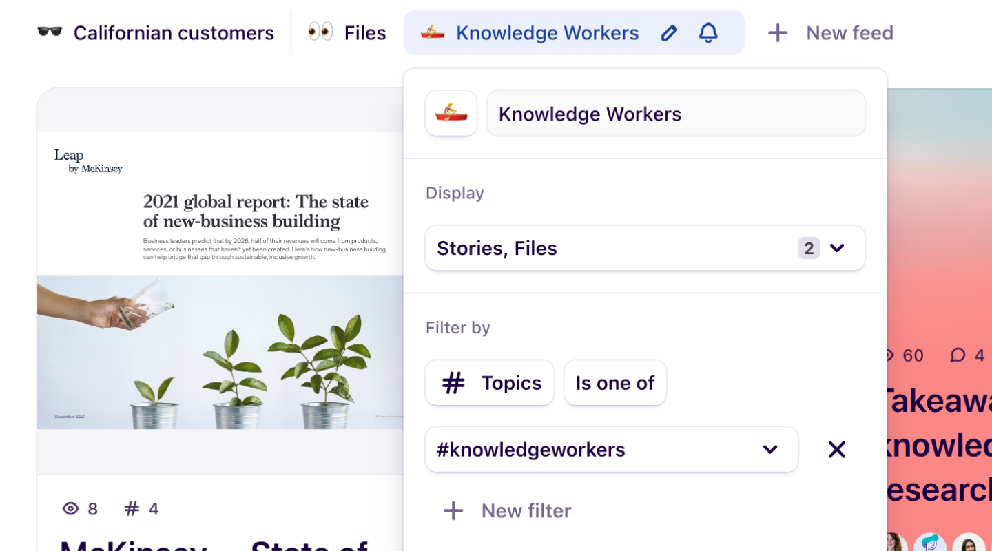The width and height of the screenshot is (992, 551).
Task: Click the count badge 2 in Display dropdown
Action: (x=809, y=248)
